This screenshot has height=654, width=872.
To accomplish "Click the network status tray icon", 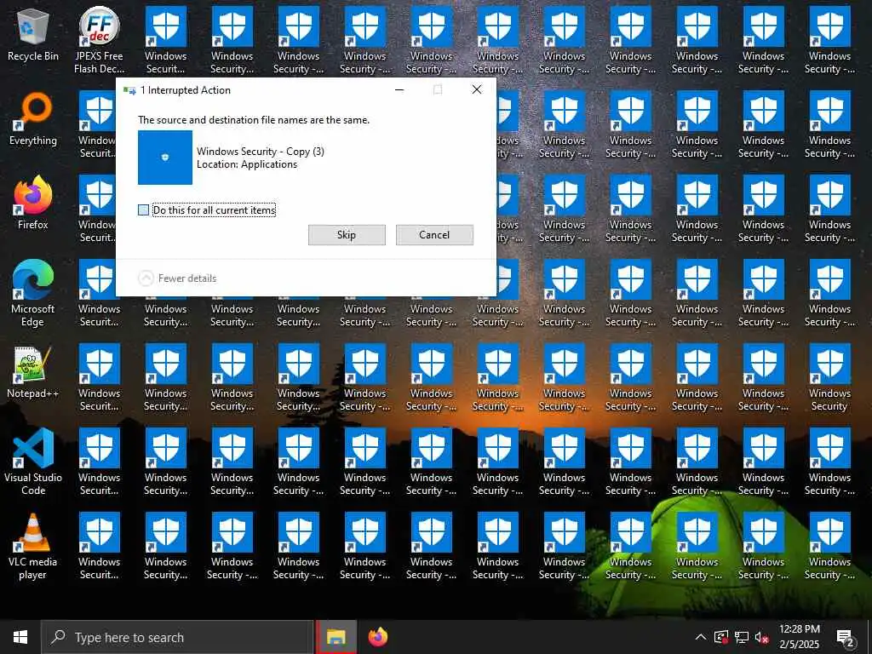I will pos(742,637).
